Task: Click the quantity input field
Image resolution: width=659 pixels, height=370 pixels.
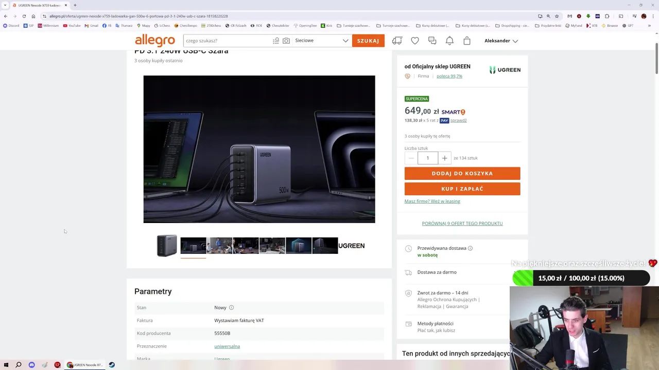Action: (x=428, y=158)
